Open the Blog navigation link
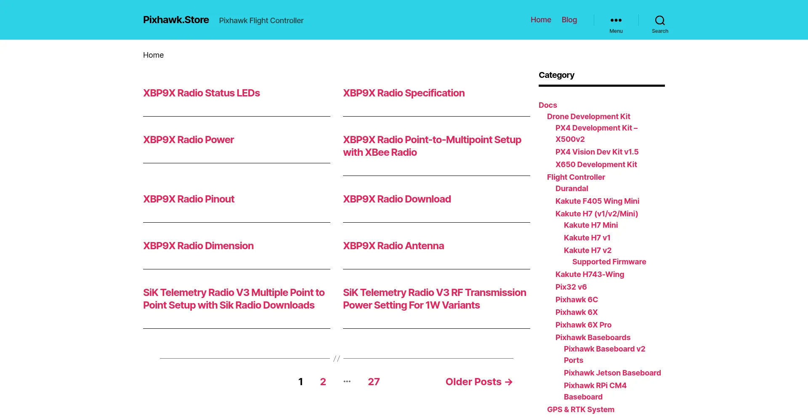 (x=569, y=20)
